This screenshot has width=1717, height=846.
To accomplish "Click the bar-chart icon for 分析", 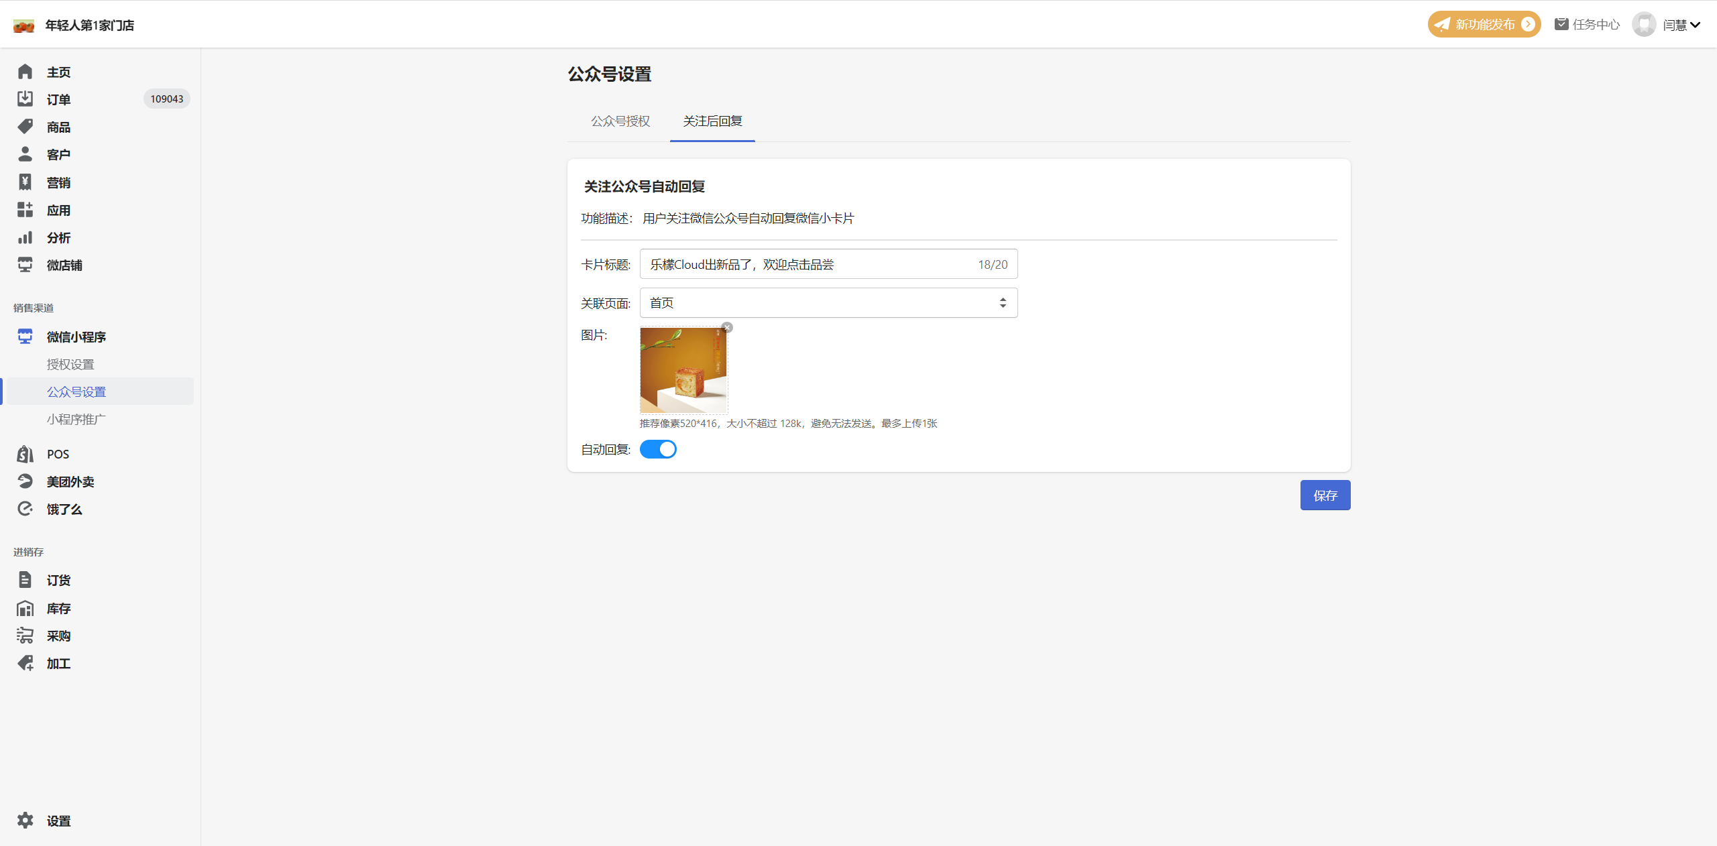I will pyautogui.click(x=25, y=238).
